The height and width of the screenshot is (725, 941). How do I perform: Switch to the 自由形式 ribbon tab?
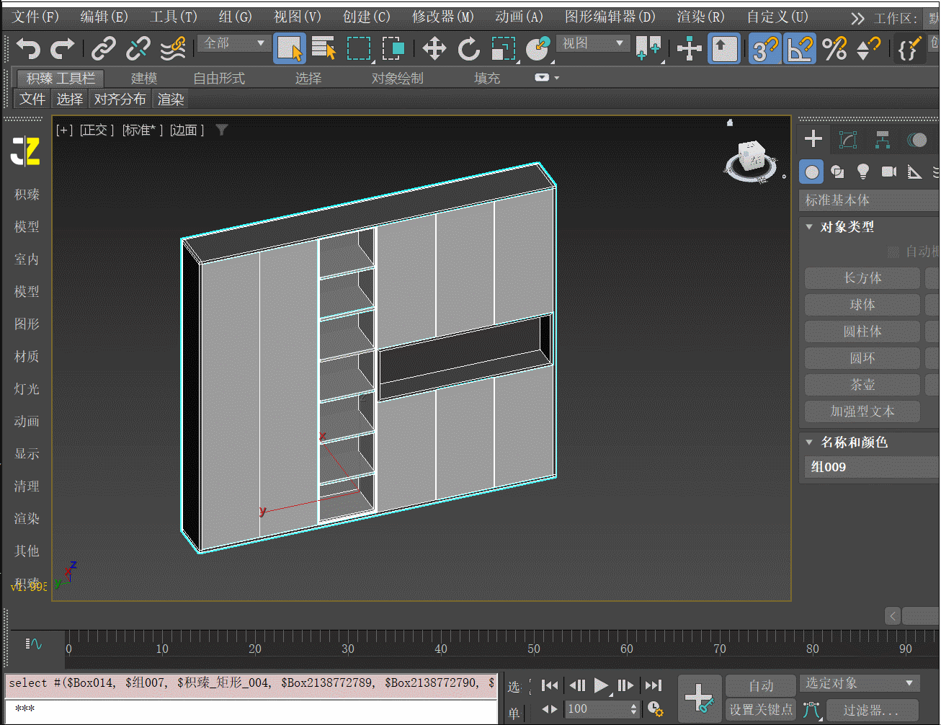[219, 78]
